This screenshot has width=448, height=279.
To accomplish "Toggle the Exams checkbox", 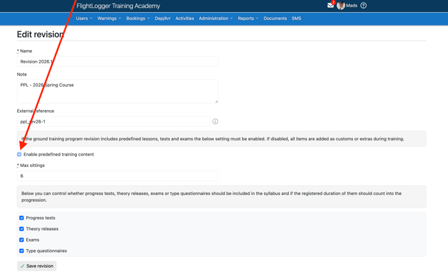I will click(x=21, y=240).
